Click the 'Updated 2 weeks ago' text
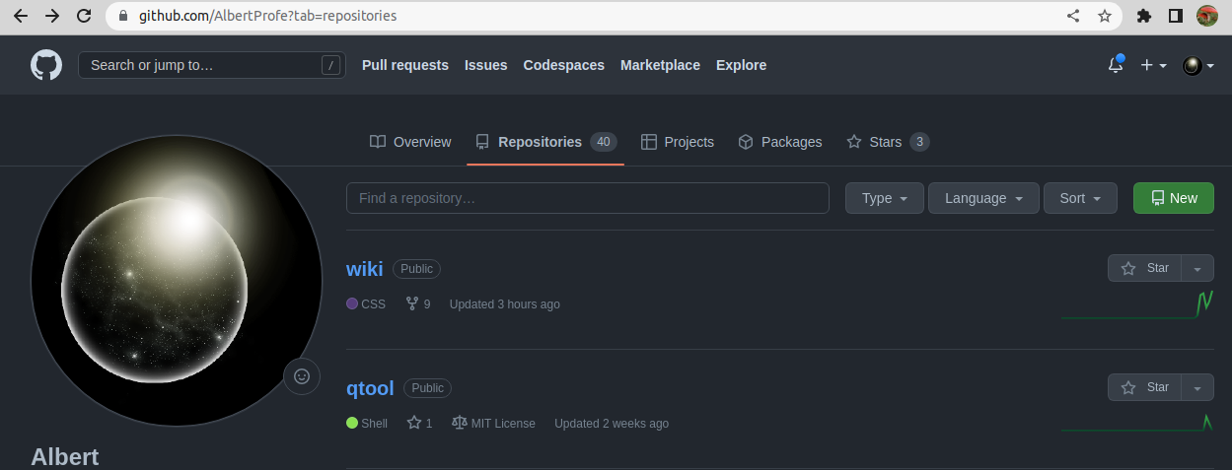The width and height of the screenshot is (1232, 470). click(612, 424)
